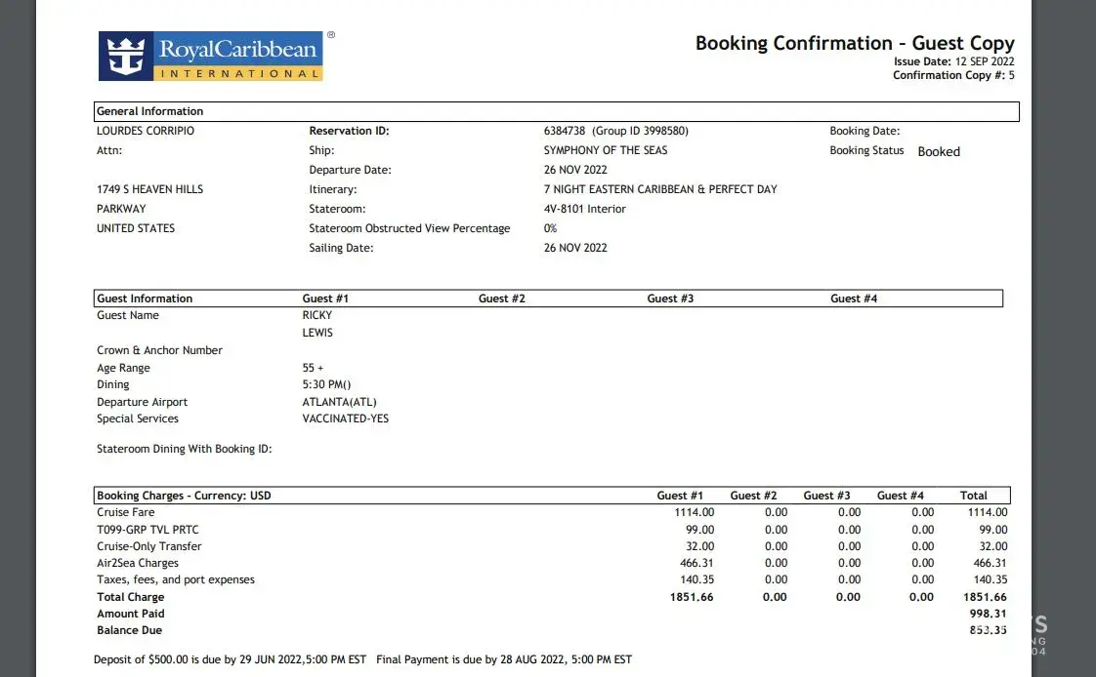Image resolution: width=1096 pixels, height=677 pixels.
Task: Click the Booking Date label
Action: coord(864,131)
